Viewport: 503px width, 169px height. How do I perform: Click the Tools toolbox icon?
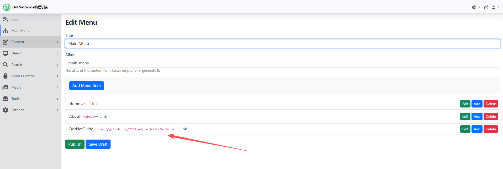pos(5,99)
